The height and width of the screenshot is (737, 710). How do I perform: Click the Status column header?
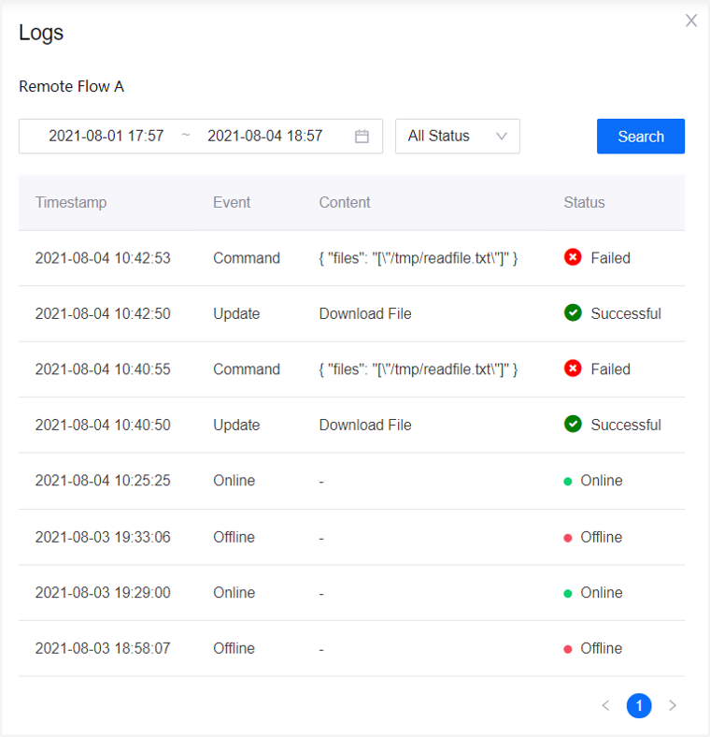[584, 203]
